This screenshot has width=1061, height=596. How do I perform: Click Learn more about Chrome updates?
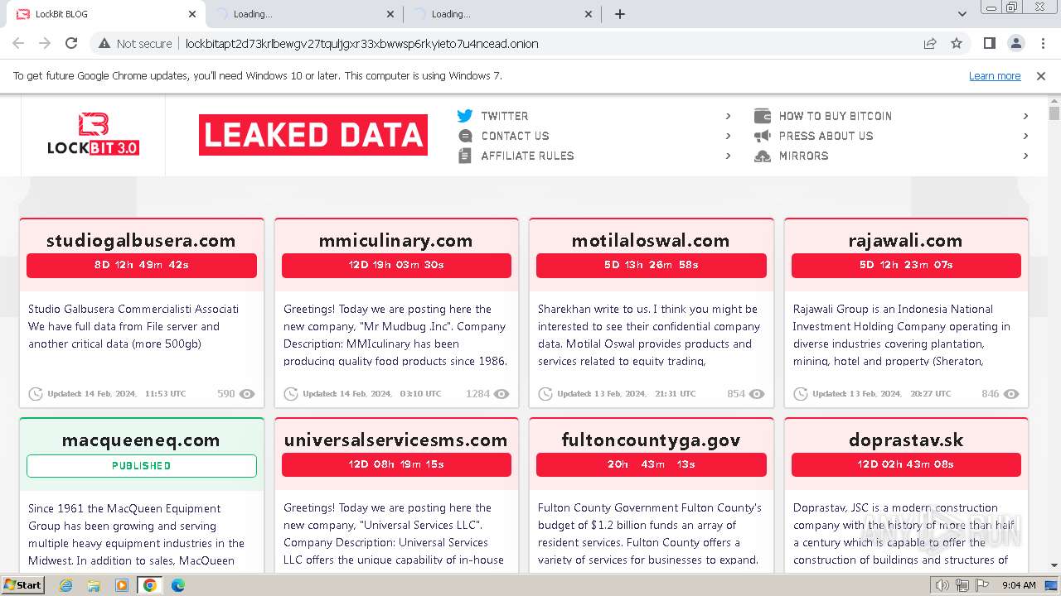pos(995,76)
